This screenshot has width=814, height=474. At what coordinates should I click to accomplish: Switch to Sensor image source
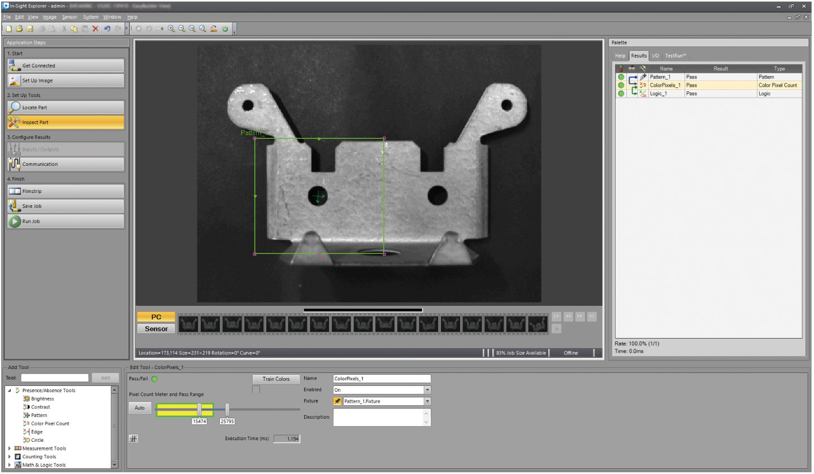pyautogui.click(x=156, y=328)
